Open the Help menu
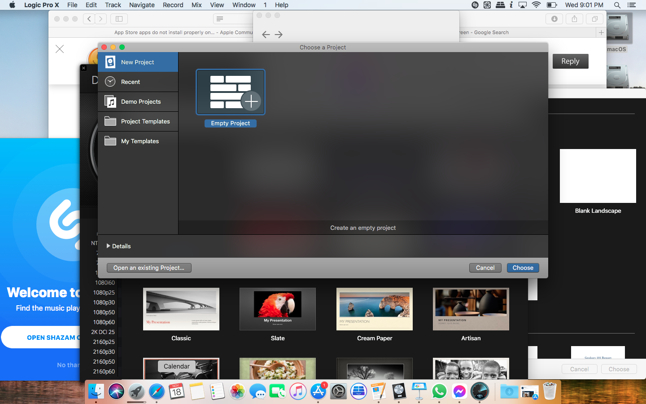 (x=282, y=5)
